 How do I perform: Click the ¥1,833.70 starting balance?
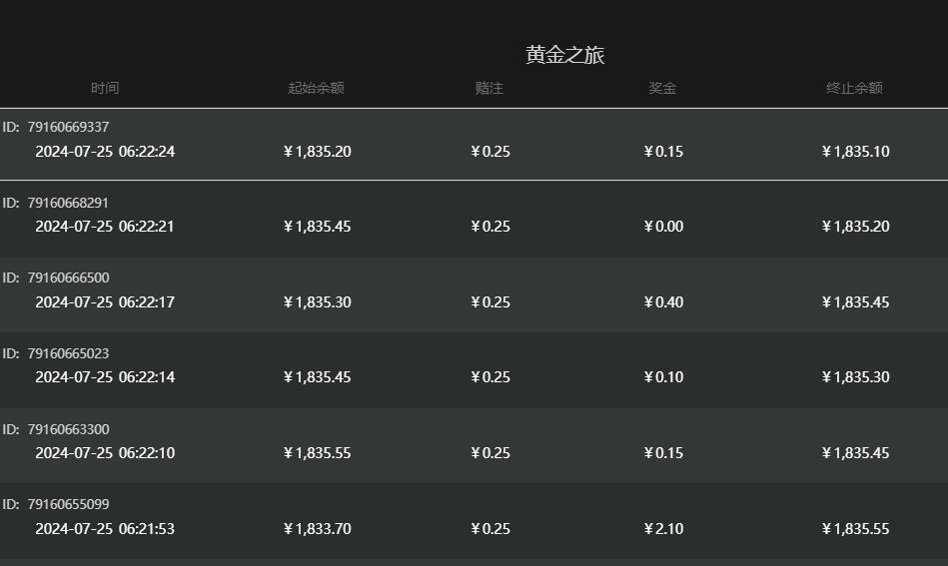coord(318,529)
